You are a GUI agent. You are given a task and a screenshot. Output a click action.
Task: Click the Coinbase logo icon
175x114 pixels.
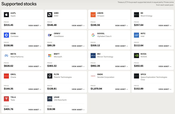tap(6, 35)
